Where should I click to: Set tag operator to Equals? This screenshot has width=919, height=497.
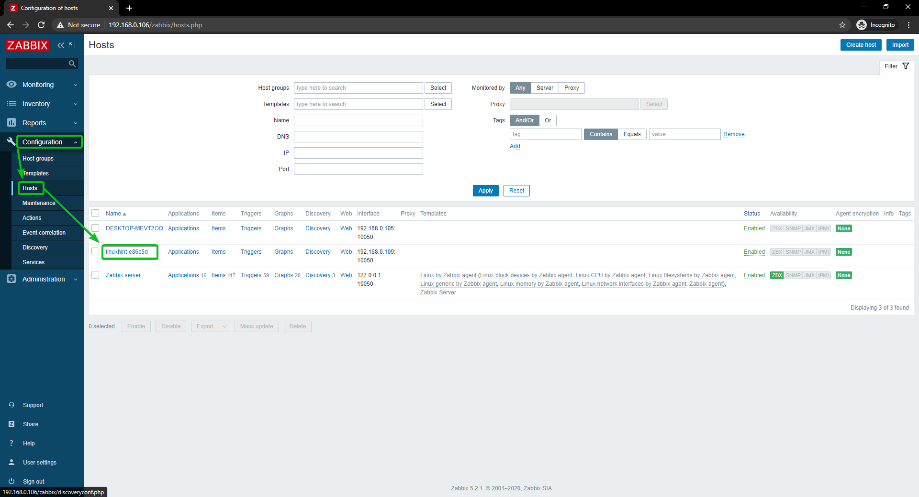(x=632, y=134)
